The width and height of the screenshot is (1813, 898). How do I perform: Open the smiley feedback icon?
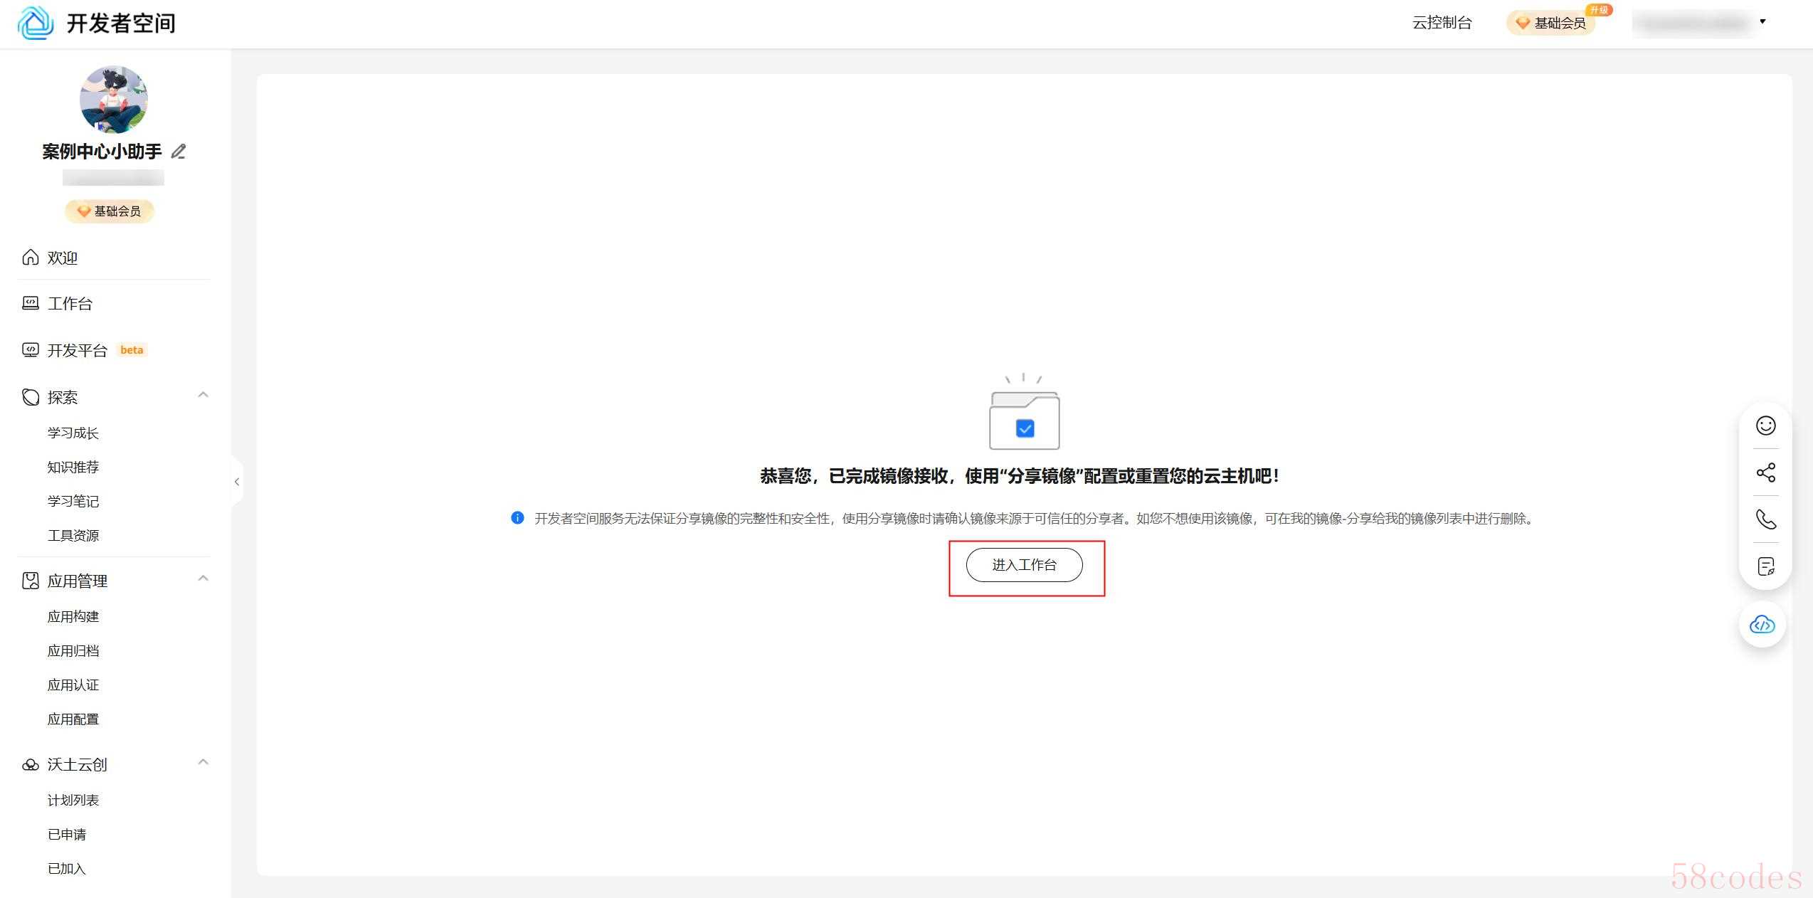coord(1765,426)
